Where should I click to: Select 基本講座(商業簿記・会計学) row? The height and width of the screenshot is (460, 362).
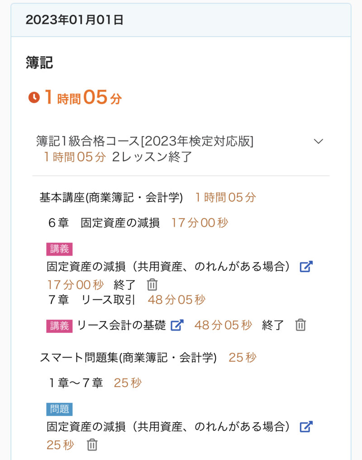(x=111, y=197)
